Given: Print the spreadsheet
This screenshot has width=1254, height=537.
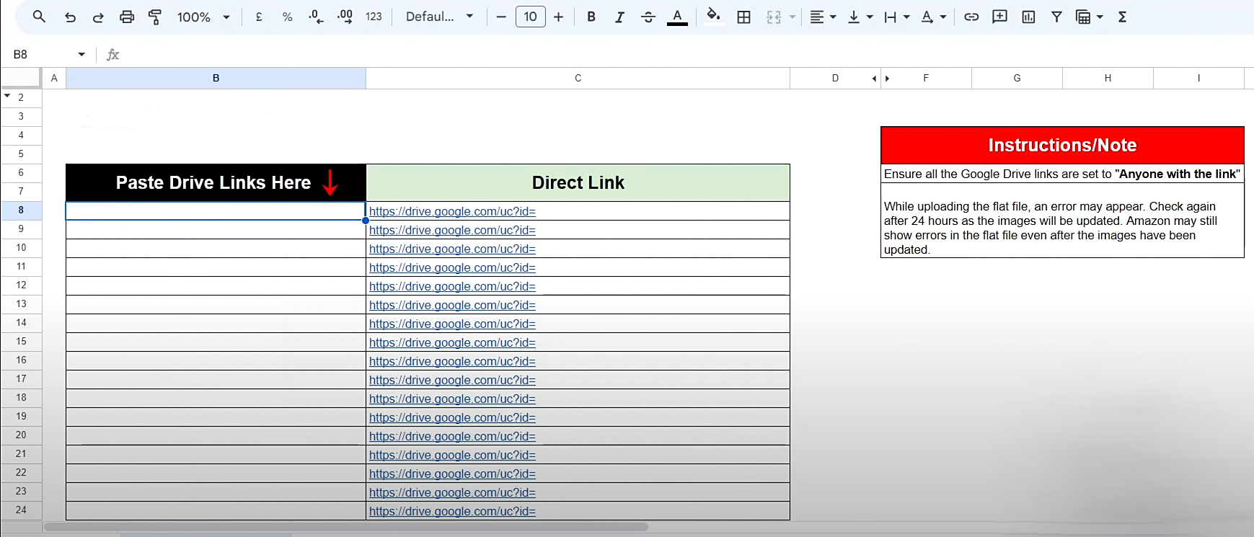Looking at the screenshot, I should 127,17.
